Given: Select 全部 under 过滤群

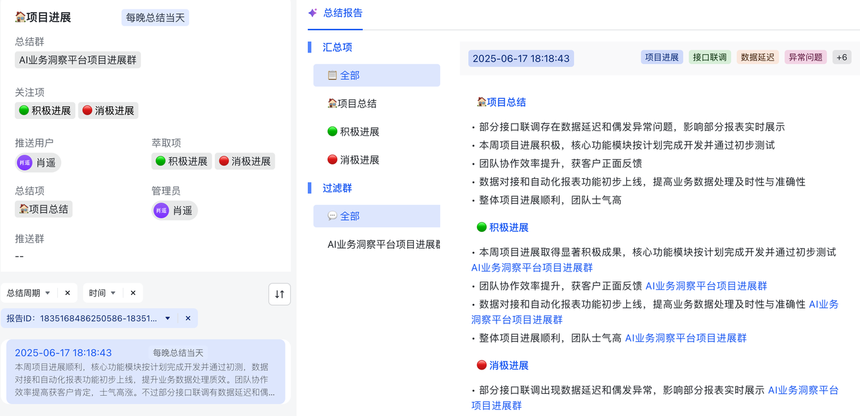Looking at the screenshot, I should click(x=349, y=216).
